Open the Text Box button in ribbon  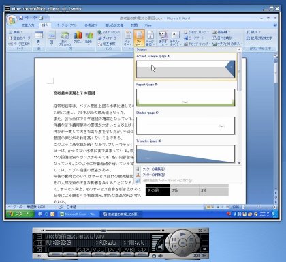tap(174, 38)
